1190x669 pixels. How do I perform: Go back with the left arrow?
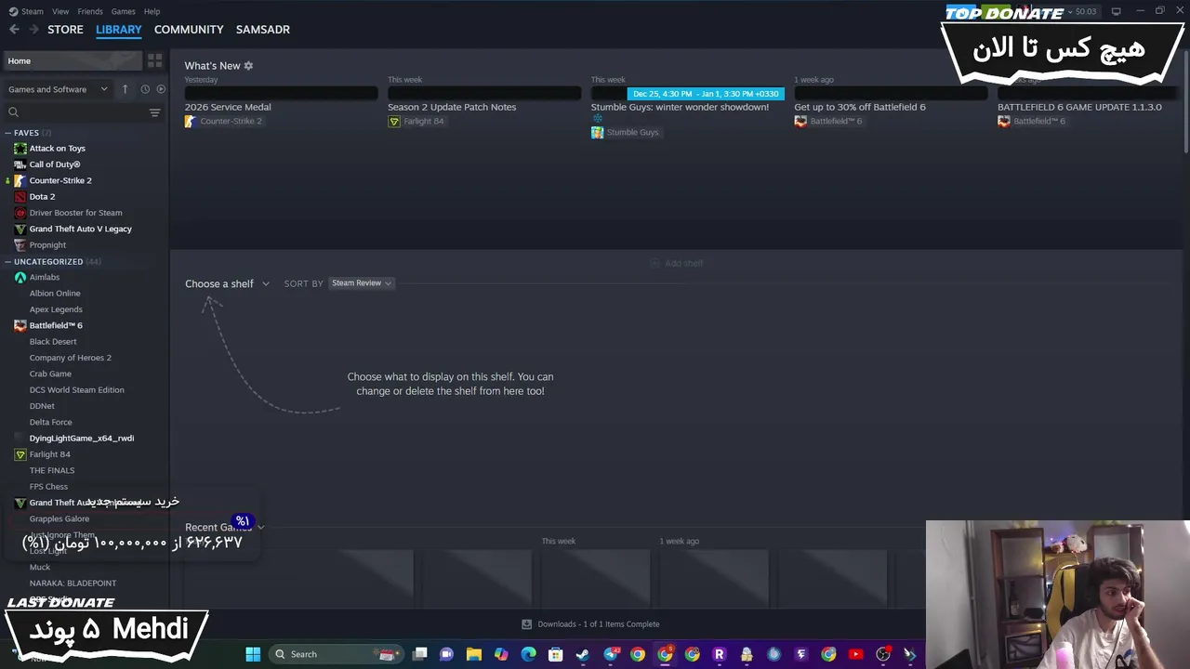coord(14,30)
